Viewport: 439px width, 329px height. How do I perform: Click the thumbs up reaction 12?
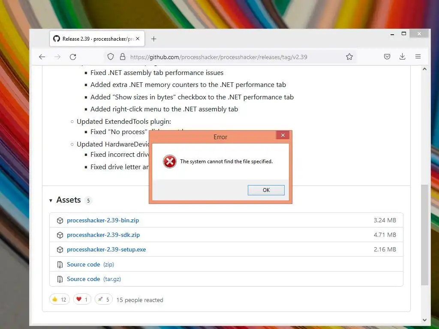point(59,299)
